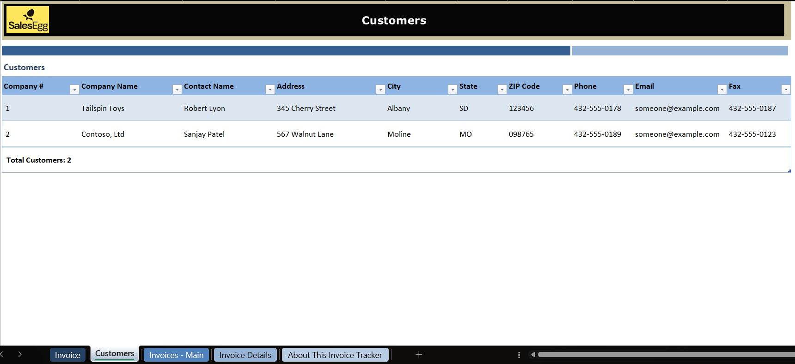Open the State column filter
Image resolution: width=795 pixels, height=364 pixels.
pyautogui.click(x=502, y=90)
